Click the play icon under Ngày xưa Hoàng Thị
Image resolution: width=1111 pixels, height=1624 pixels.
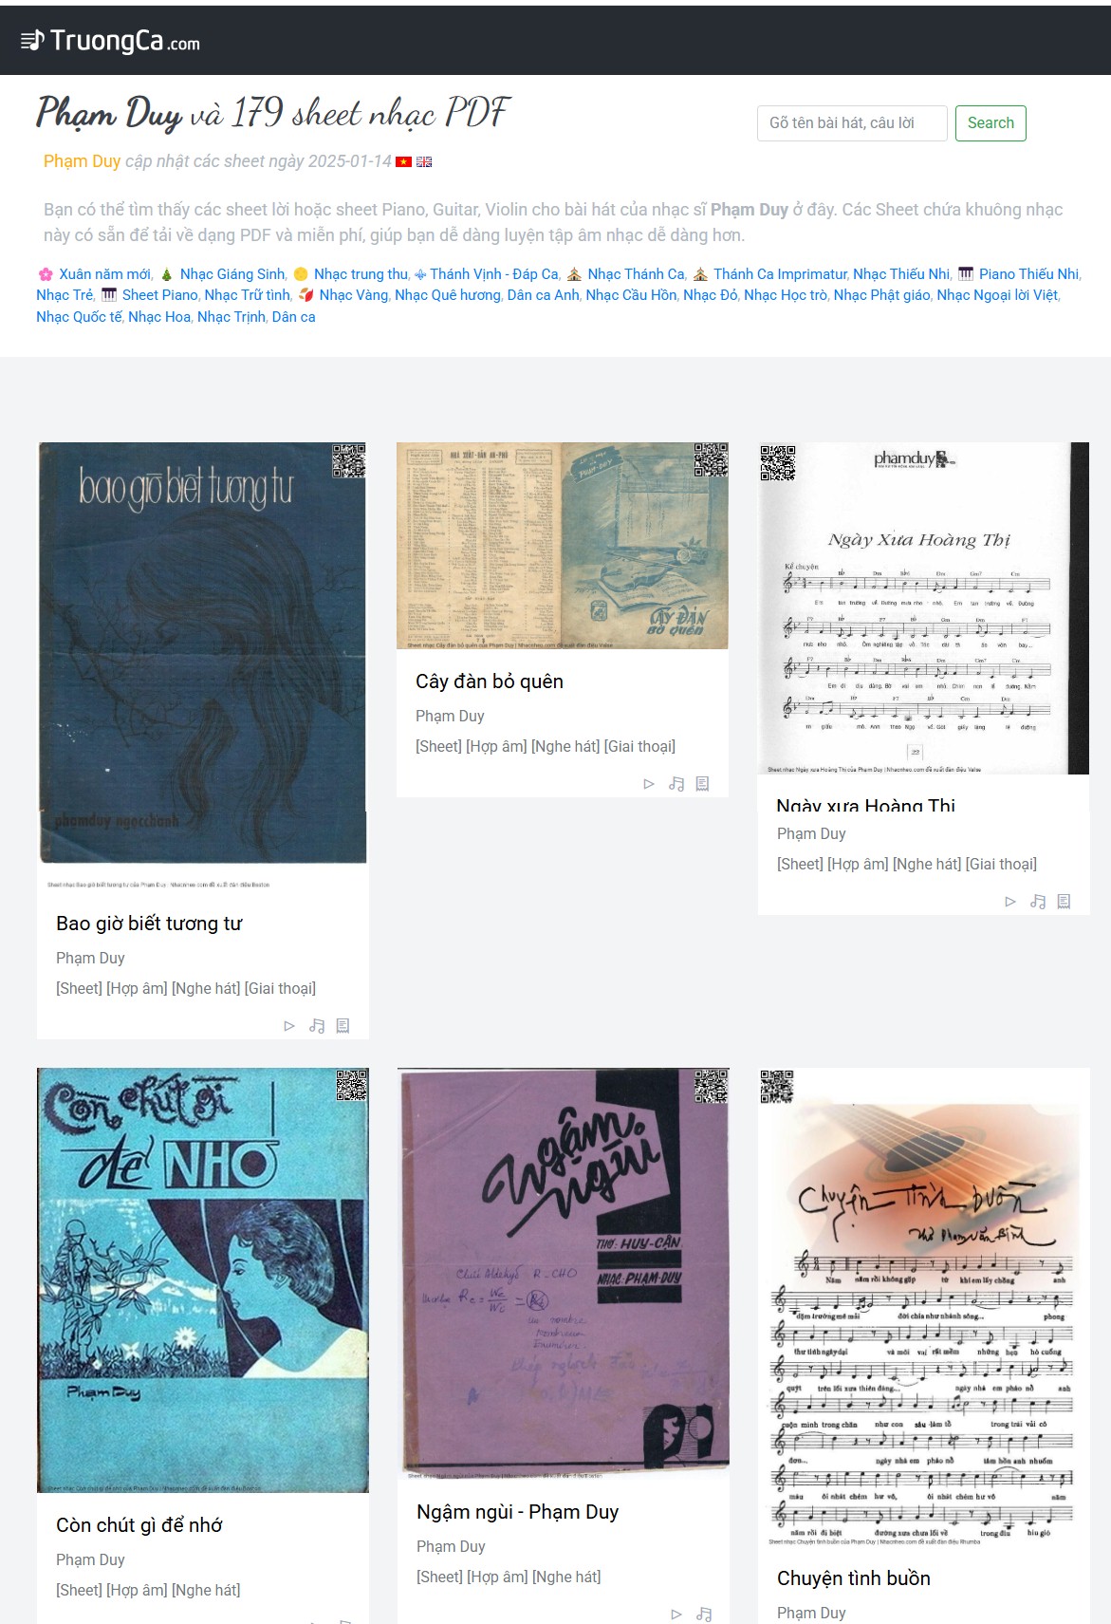(1010, 902)
